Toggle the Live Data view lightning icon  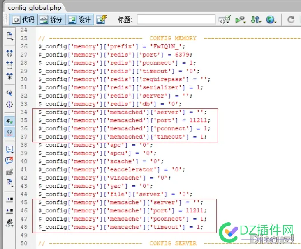[102, 20]
